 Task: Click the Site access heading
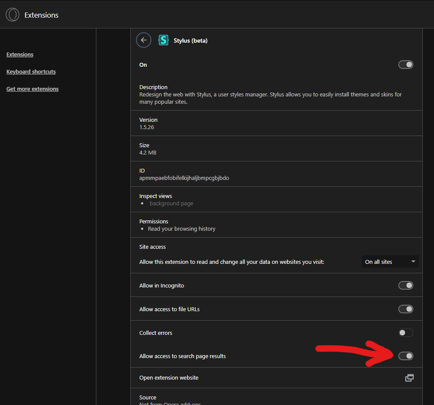tap(153, 247)
